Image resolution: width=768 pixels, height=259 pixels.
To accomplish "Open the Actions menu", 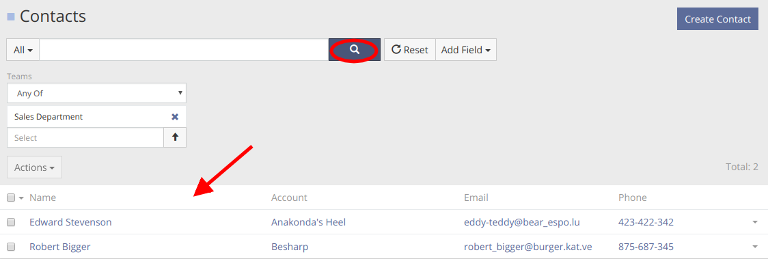I will click(34, 167).
